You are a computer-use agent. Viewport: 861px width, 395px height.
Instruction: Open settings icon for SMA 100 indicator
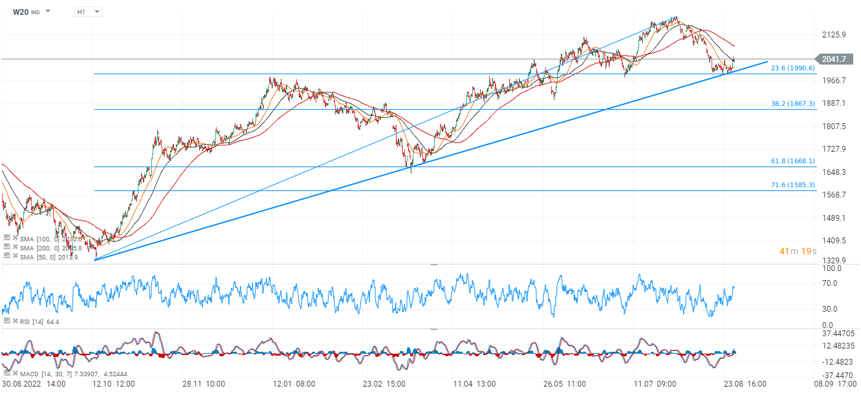(x=6, y=238)
